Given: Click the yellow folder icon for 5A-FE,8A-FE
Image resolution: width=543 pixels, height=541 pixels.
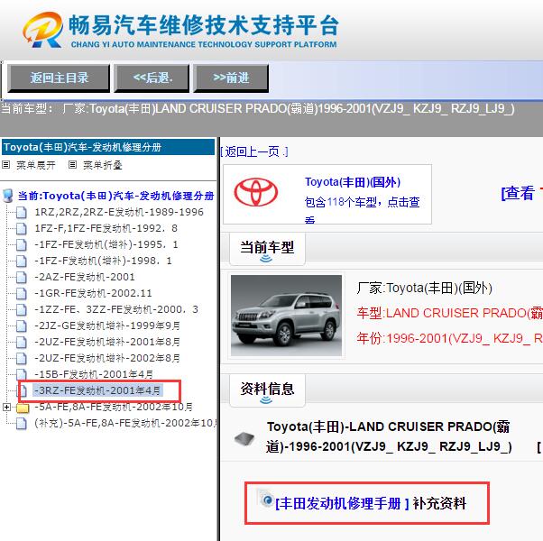Looking at the screenshot, I should point(23,408).
